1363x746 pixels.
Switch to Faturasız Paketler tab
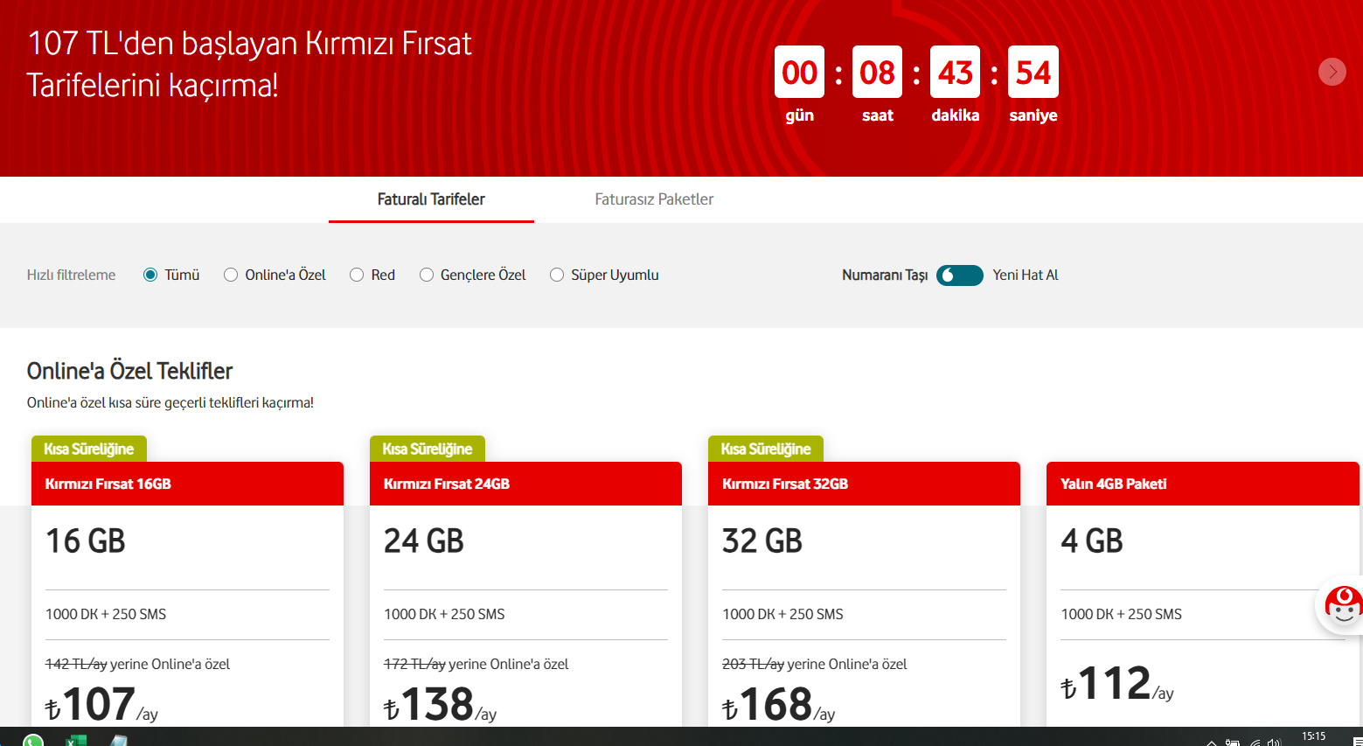click(x=654, y=199)
